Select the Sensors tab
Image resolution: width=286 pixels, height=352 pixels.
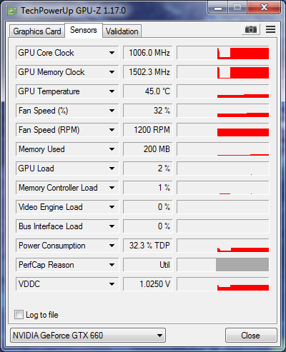point(84,30)
